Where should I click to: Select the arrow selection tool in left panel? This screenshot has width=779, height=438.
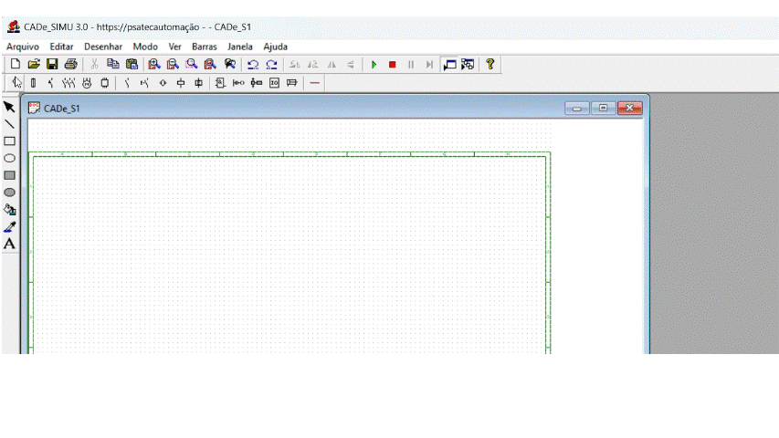(9, 108)
